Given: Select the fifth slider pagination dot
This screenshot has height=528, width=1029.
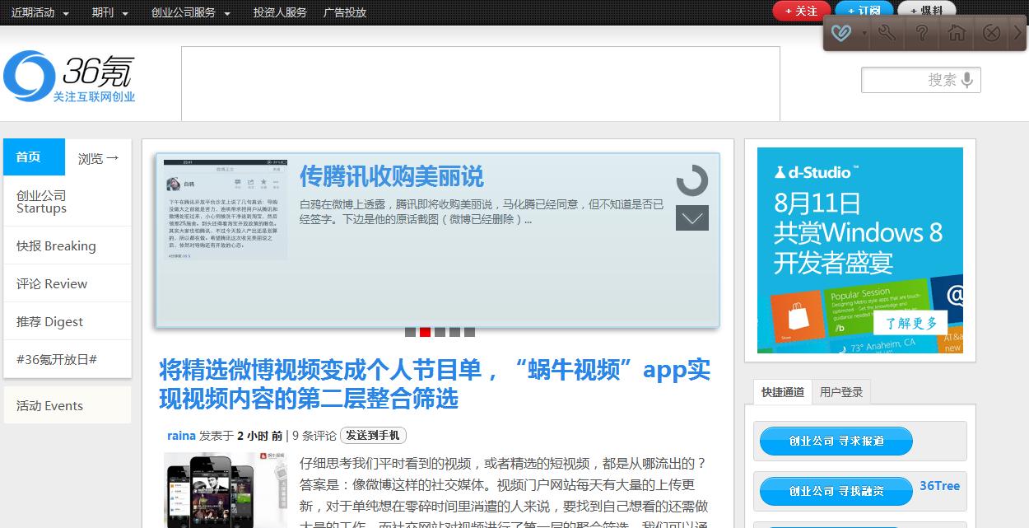Looking at the screenshot, I should click(x=469, y=332).
